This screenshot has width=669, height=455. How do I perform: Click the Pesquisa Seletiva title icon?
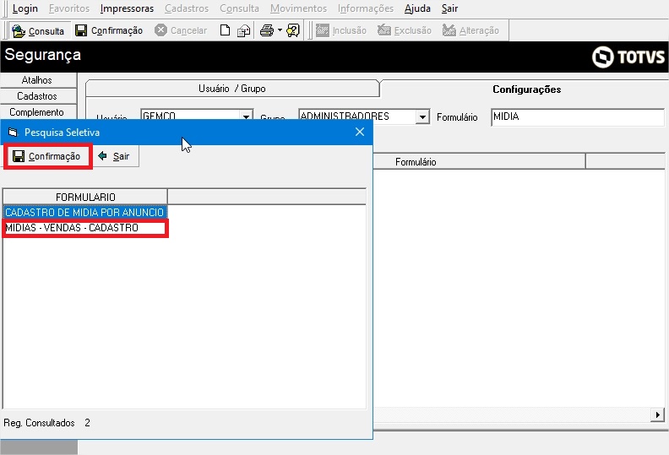pos(13,133)
